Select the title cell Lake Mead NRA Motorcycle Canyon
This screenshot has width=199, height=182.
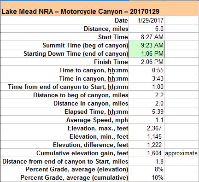[80, 12]
